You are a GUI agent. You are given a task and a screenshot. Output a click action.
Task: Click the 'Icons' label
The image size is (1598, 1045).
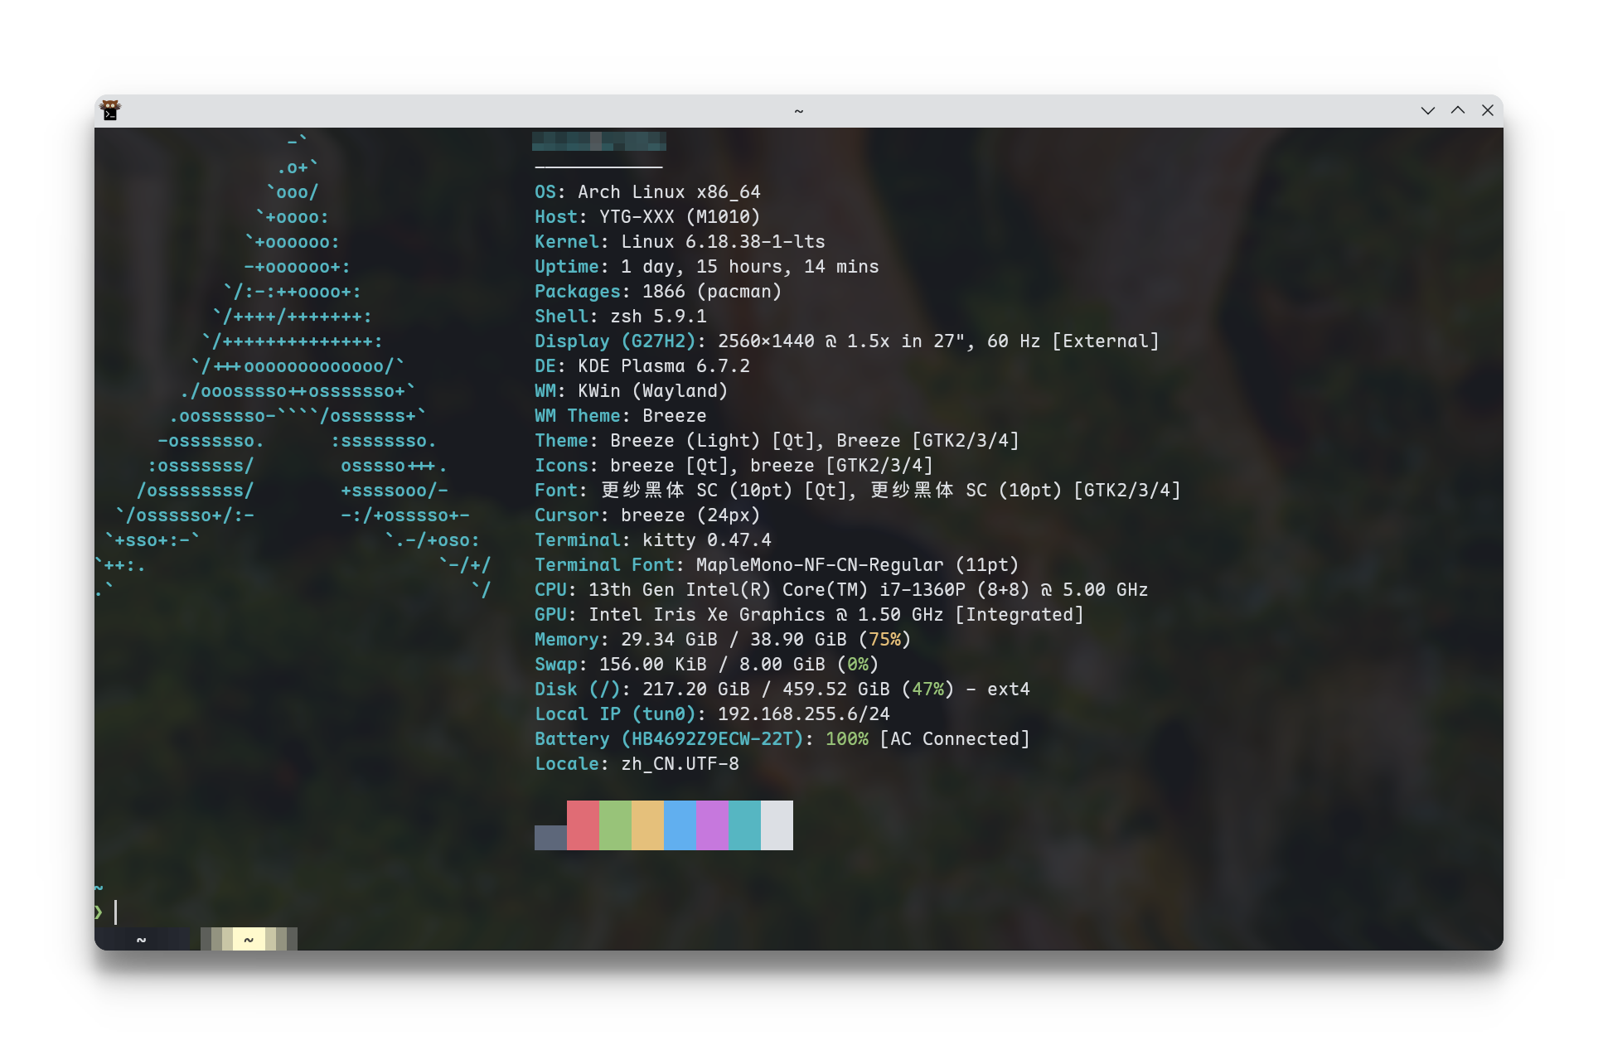(561, 466)
